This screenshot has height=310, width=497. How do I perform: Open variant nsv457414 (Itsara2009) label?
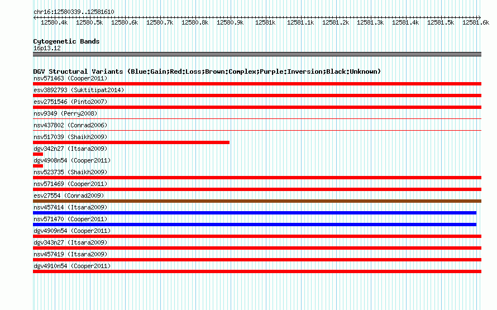click(x=70, y=207)
